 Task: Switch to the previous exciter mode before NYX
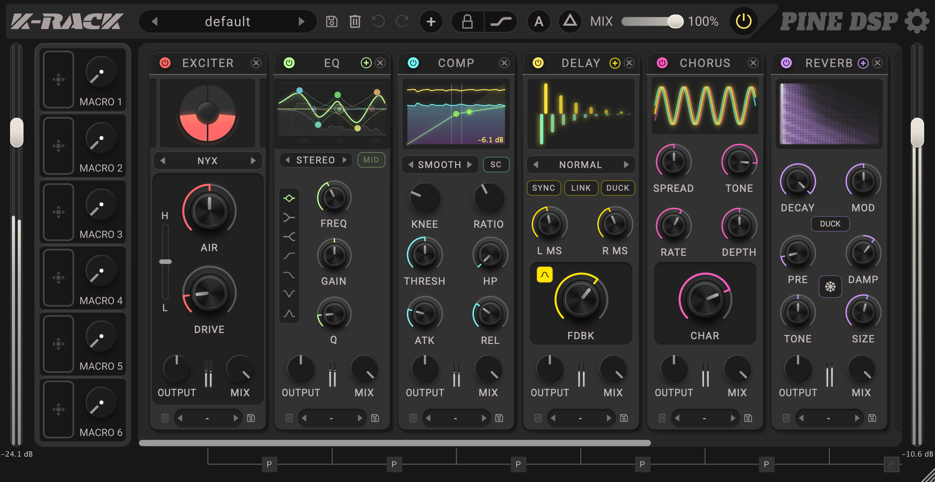163,161
